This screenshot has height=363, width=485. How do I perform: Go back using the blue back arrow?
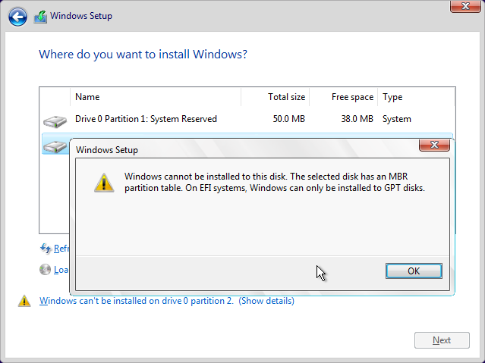point(17,17)
